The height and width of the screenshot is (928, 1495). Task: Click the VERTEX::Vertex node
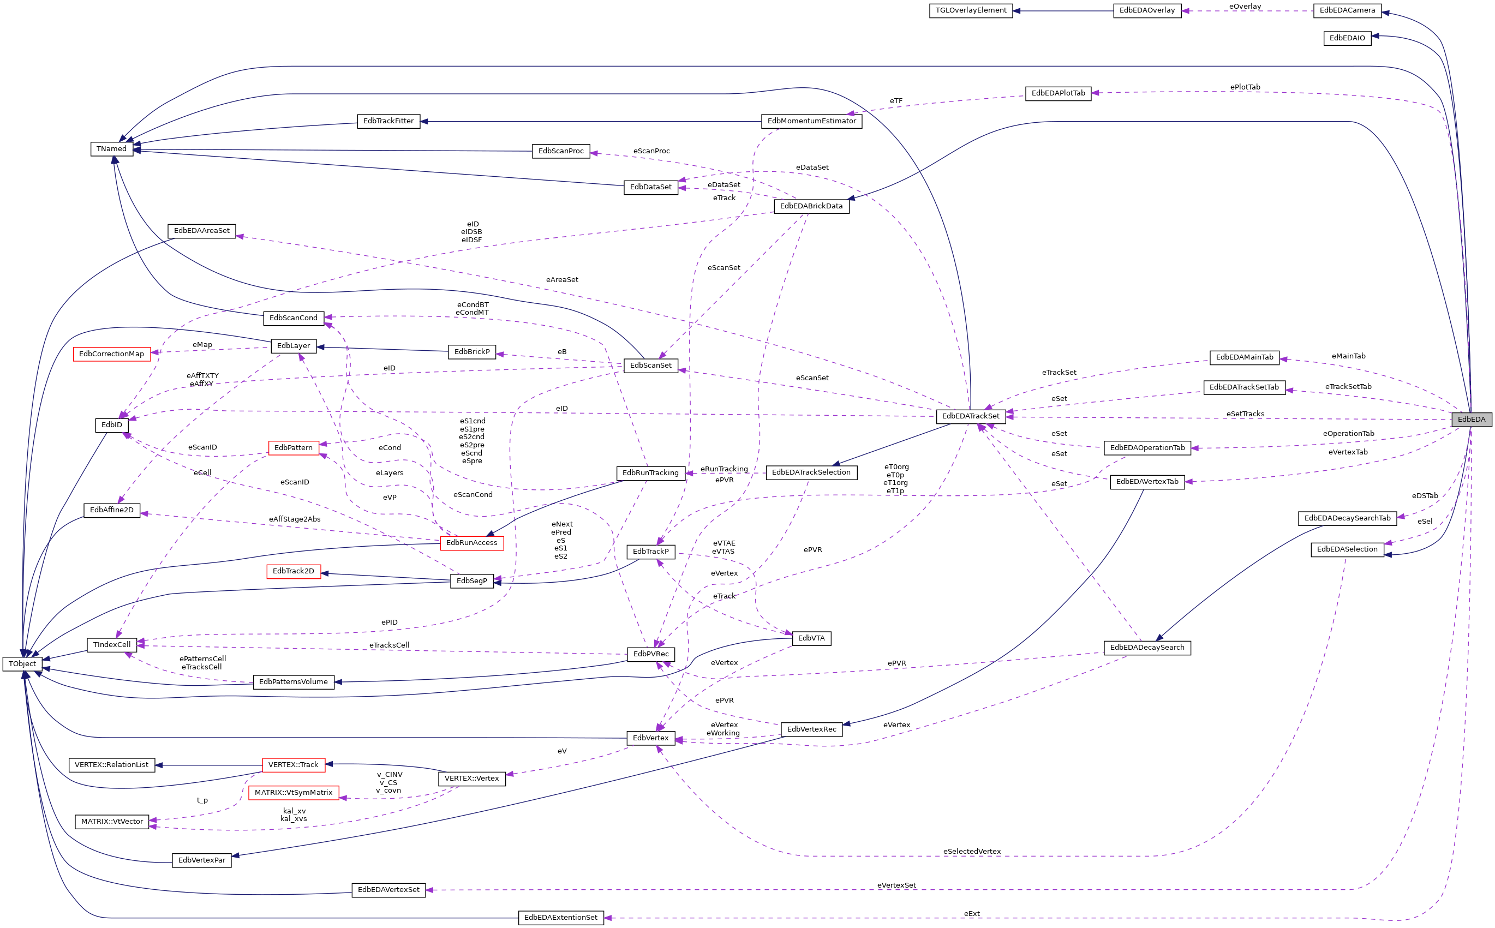(472, 779)
